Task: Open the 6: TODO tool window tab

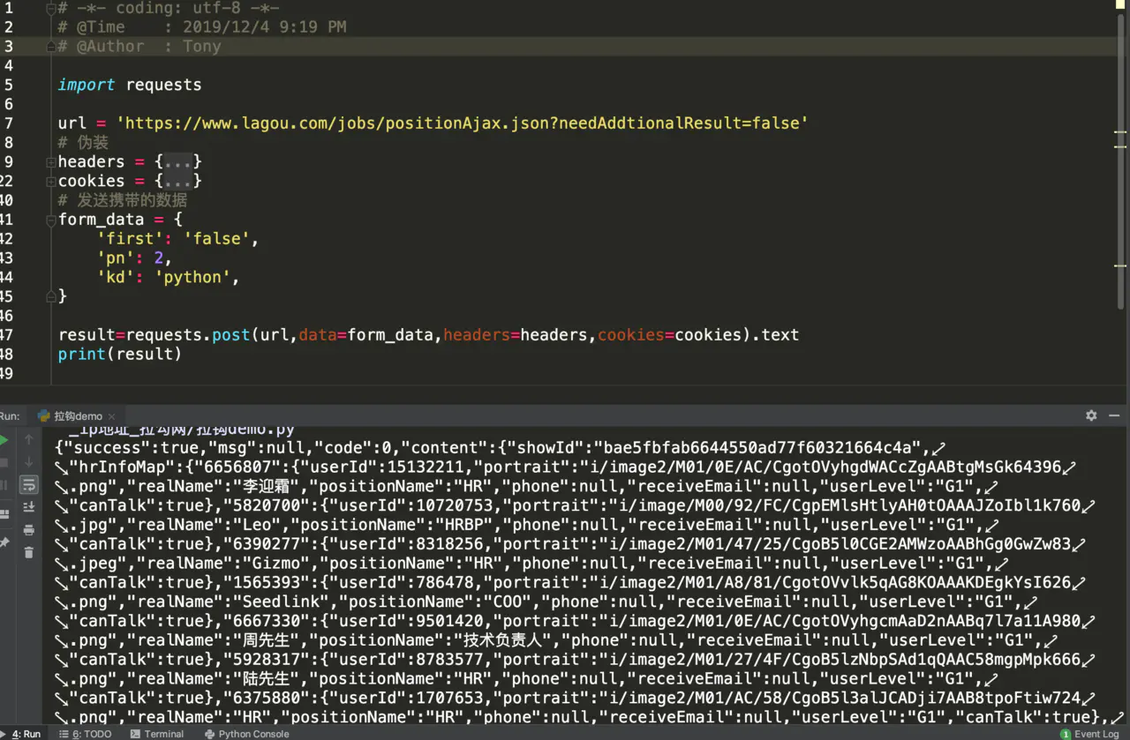Action: (x=86, y=734)
